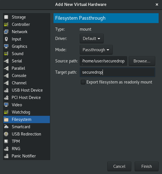Select Panic Notifier entry

pos(26,156)
